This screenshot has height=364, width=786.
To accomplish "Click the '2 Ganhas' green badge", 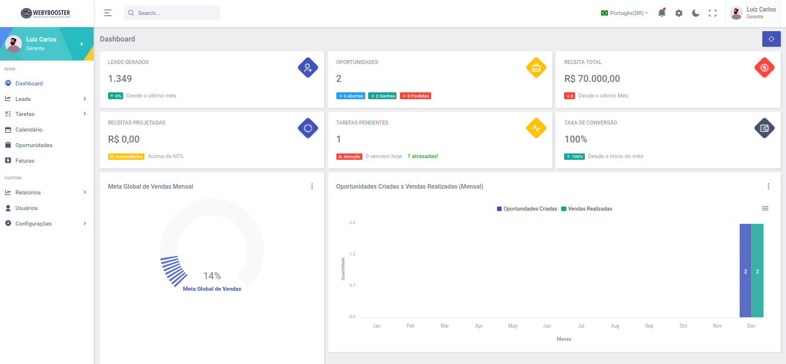I will click(382, 96).
